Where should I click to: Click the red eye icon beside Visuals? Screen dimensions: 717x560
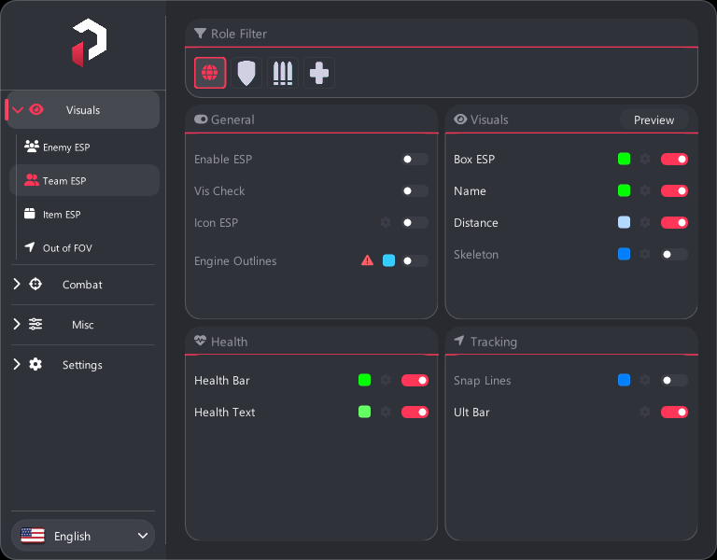(x=36, y=110)
